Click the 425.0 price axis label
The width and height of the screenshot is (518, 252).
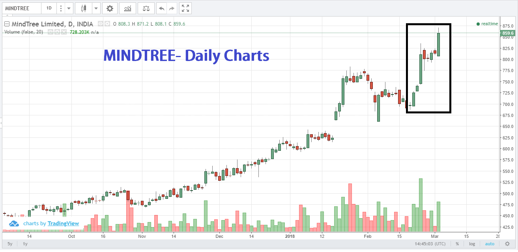click(x=508, y=227)
